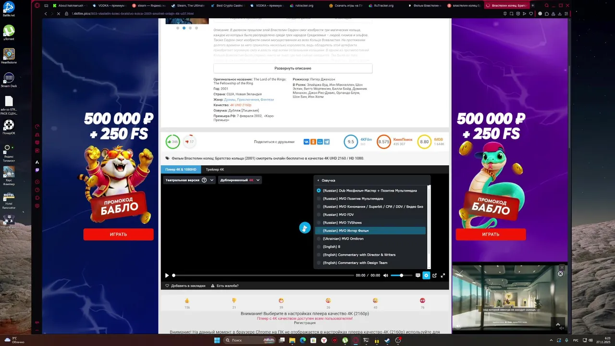615x346 pixels.
Task: Mute the player volume speaker icon
Action: pos(385,275)
